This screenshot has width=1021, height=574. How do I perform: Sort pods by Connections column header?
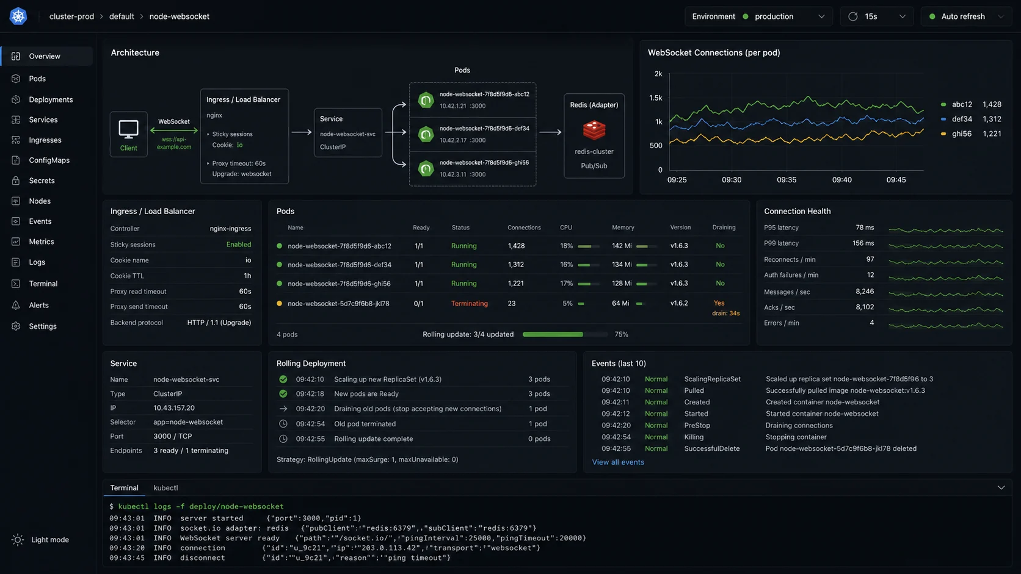pos(524,228)
